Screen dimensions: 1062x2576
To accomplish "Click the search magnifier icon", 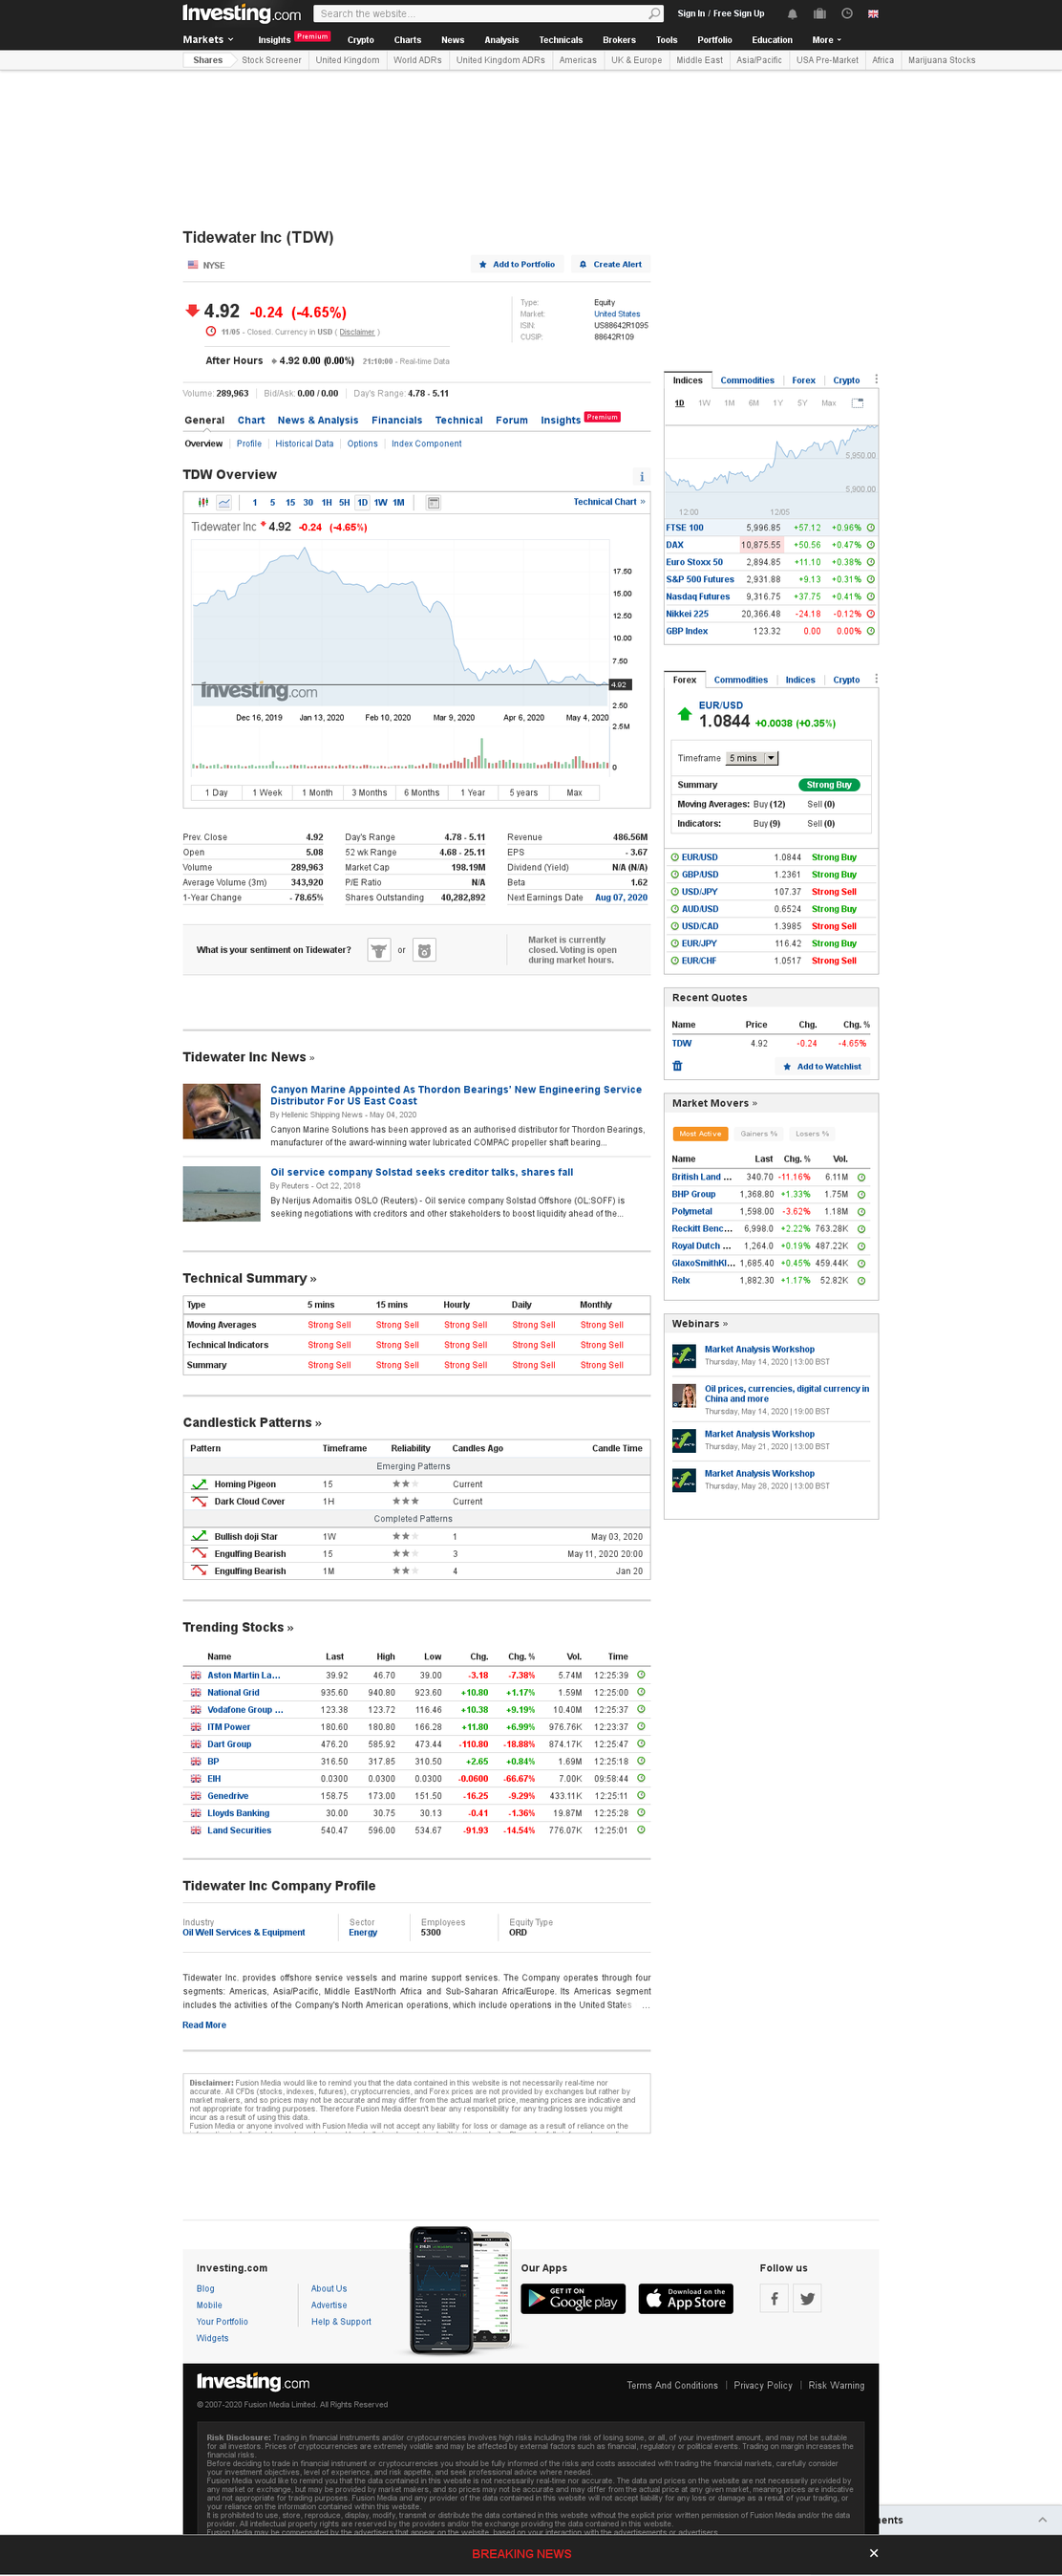I will [x=653, y=14].
